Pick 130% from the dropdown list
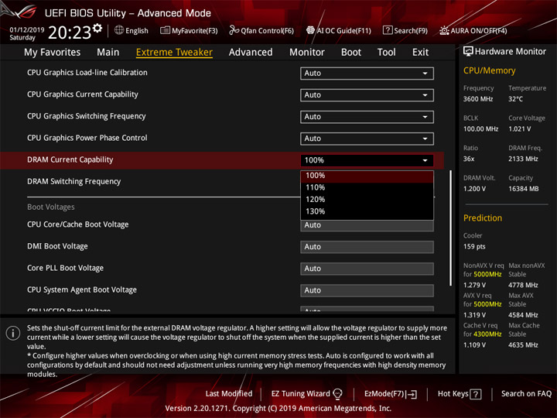The image size is (557, 418). (x=367, y=211)
